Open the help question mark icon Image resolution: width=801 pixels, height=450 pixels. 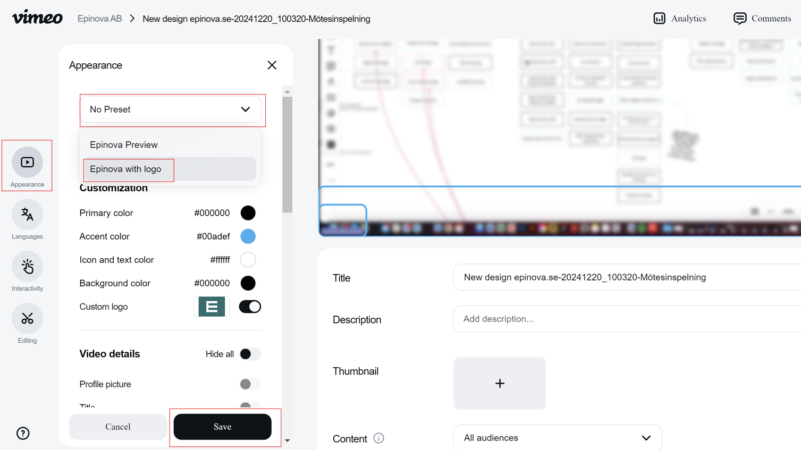click(23, 433)
